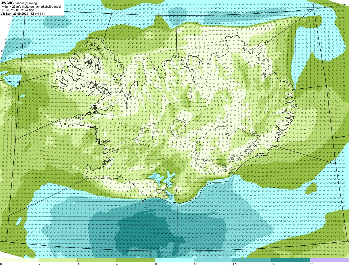Screen dimensions: 349x266
Task: Click the scale label '10'
Action: click(195, 264)
